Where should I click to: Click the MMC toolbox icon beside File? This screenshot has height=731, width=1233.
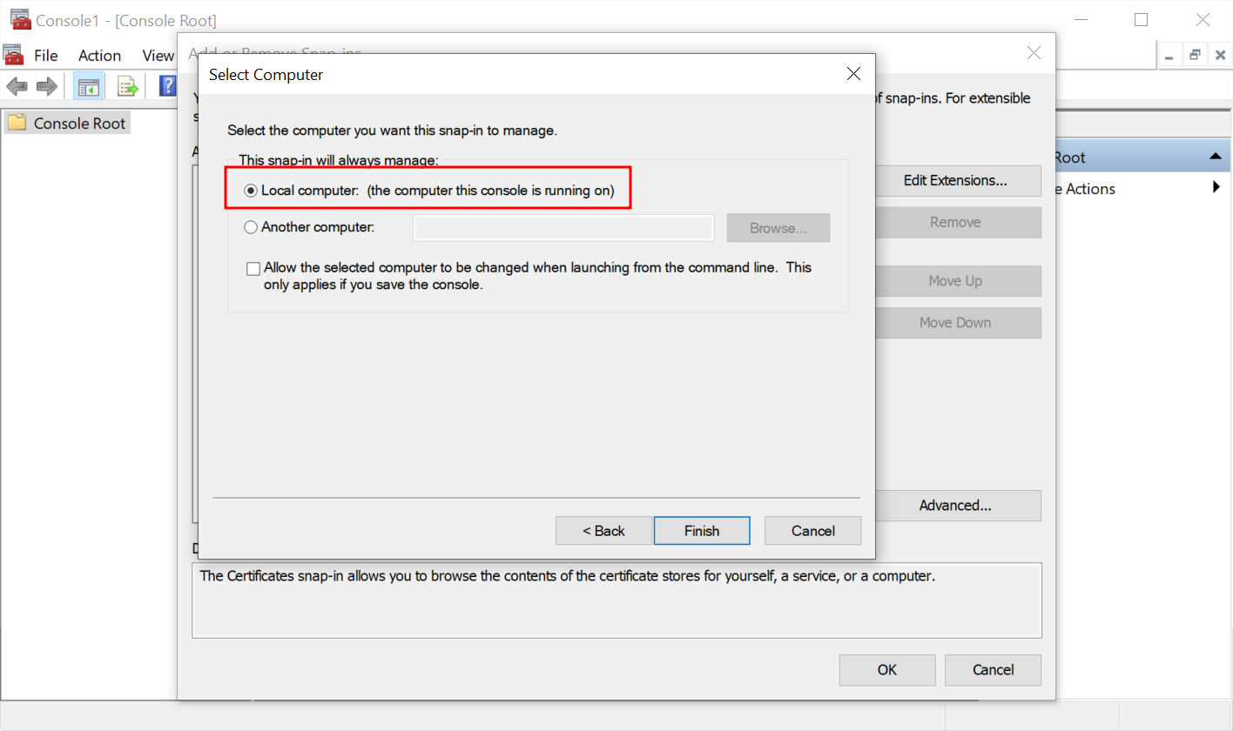tap(13, 56)
